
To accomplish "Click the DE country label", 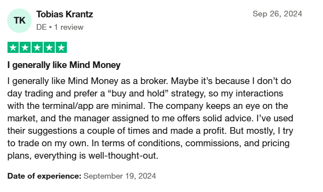I will (41, 27).
